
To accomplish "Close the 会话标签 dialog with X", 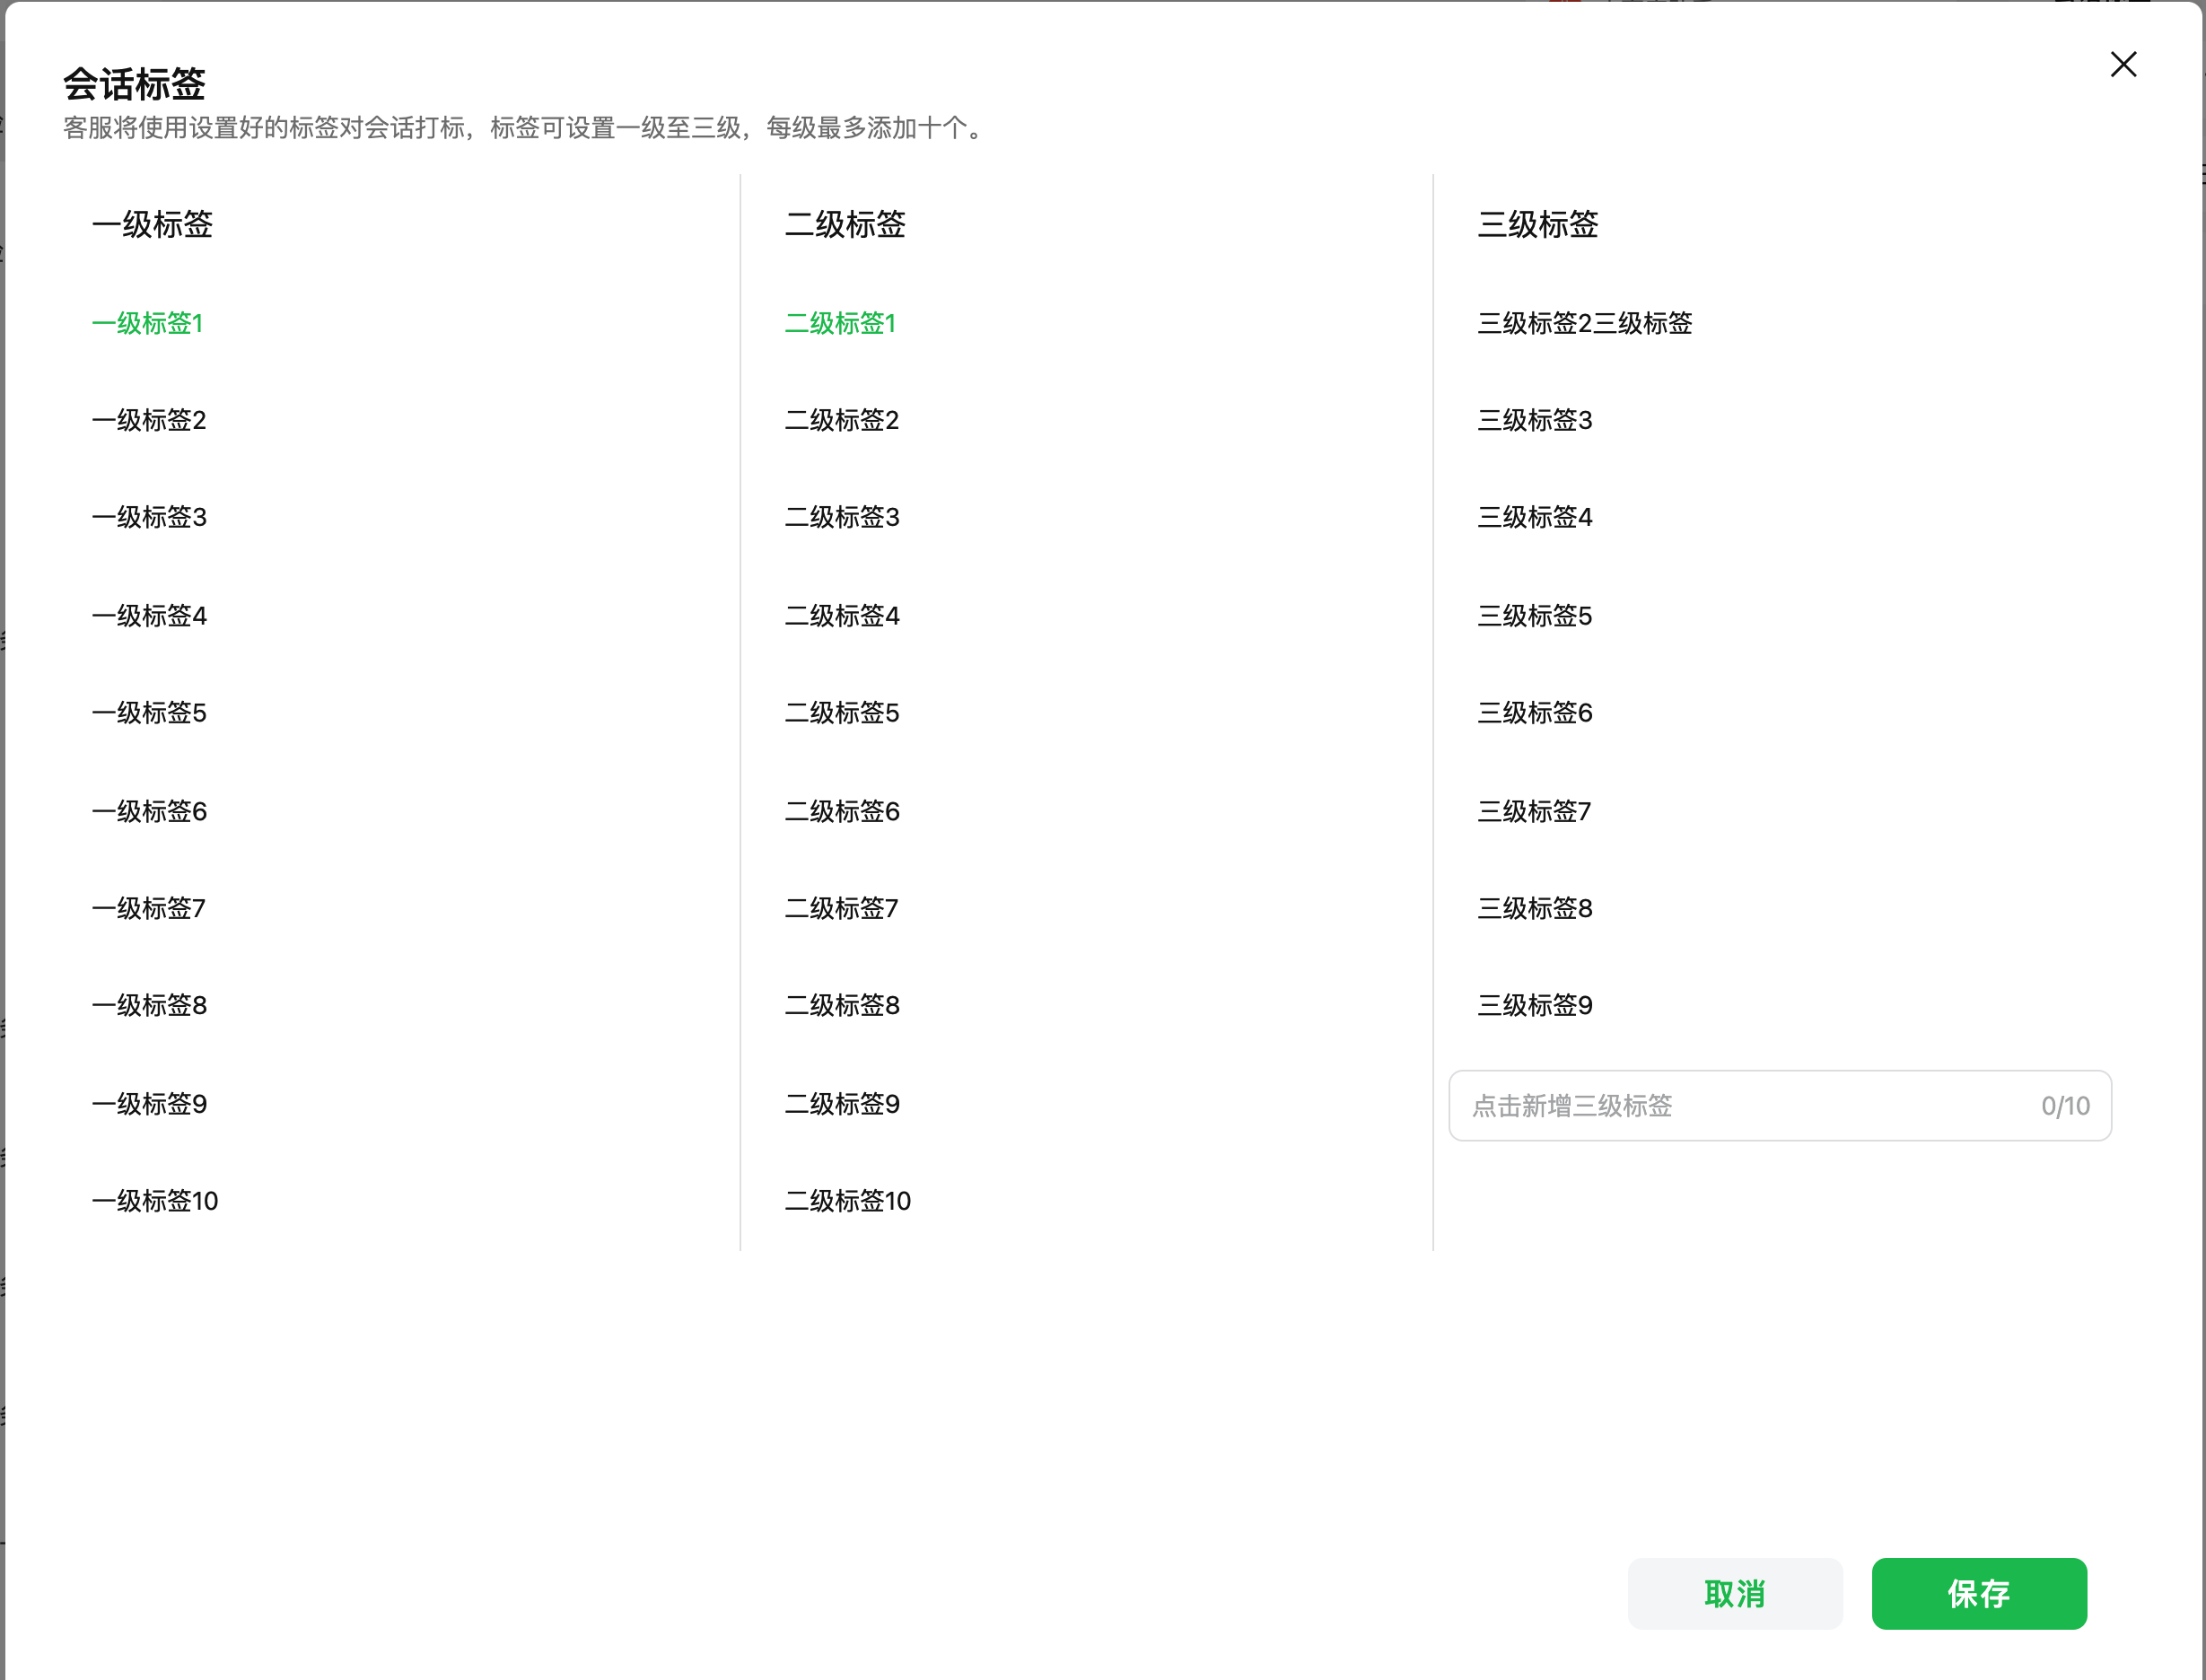I will pos(2123,65).
